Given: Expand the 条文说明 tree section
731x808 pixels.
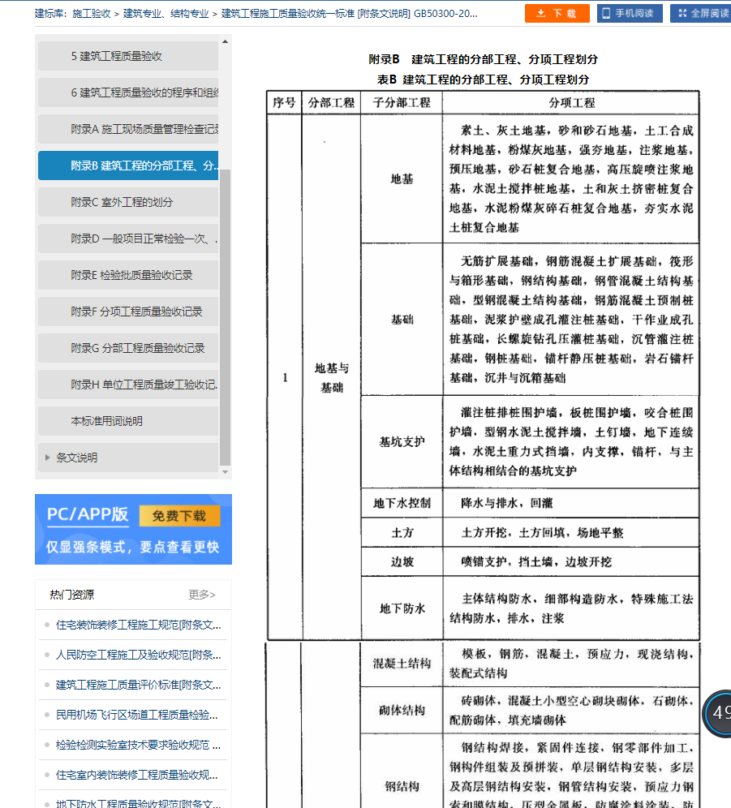Looking at the screenshot, I should pos(76,458).
